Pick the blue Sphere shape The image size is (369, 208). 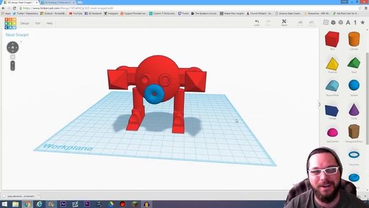[354, 85]
